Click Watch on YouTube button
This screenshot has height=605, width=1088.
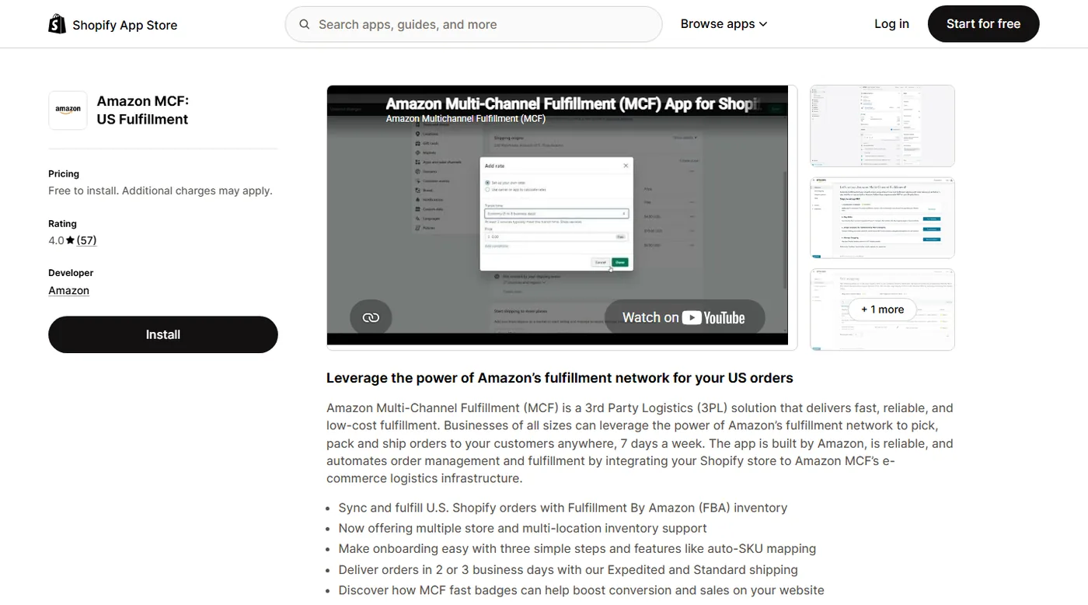685,317
